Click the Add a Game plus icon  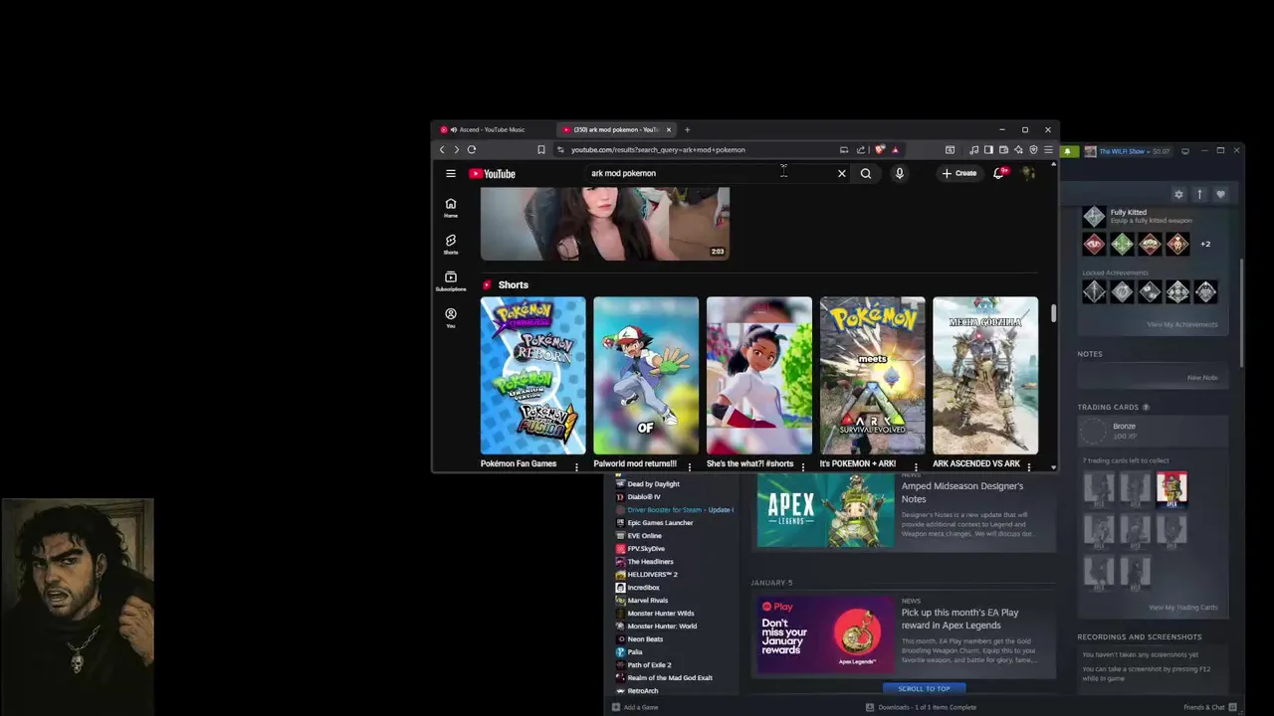[x=616, y=707]
